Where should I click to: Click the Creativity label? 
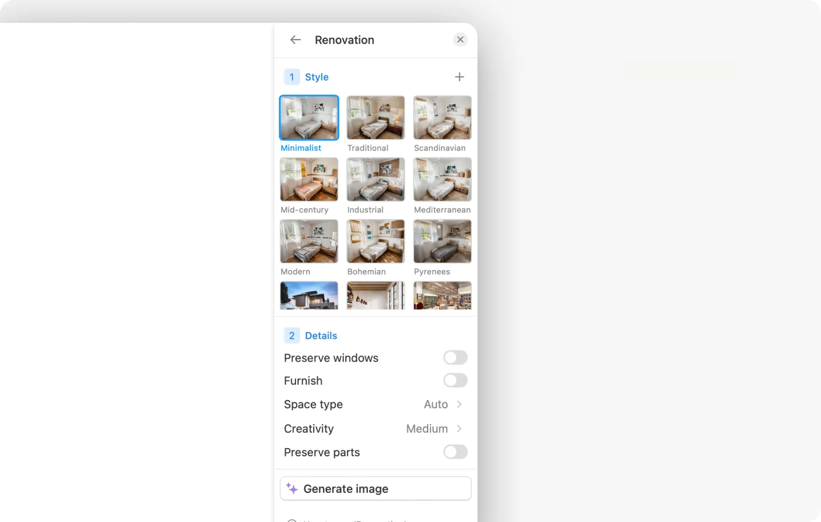pos(309,429)
